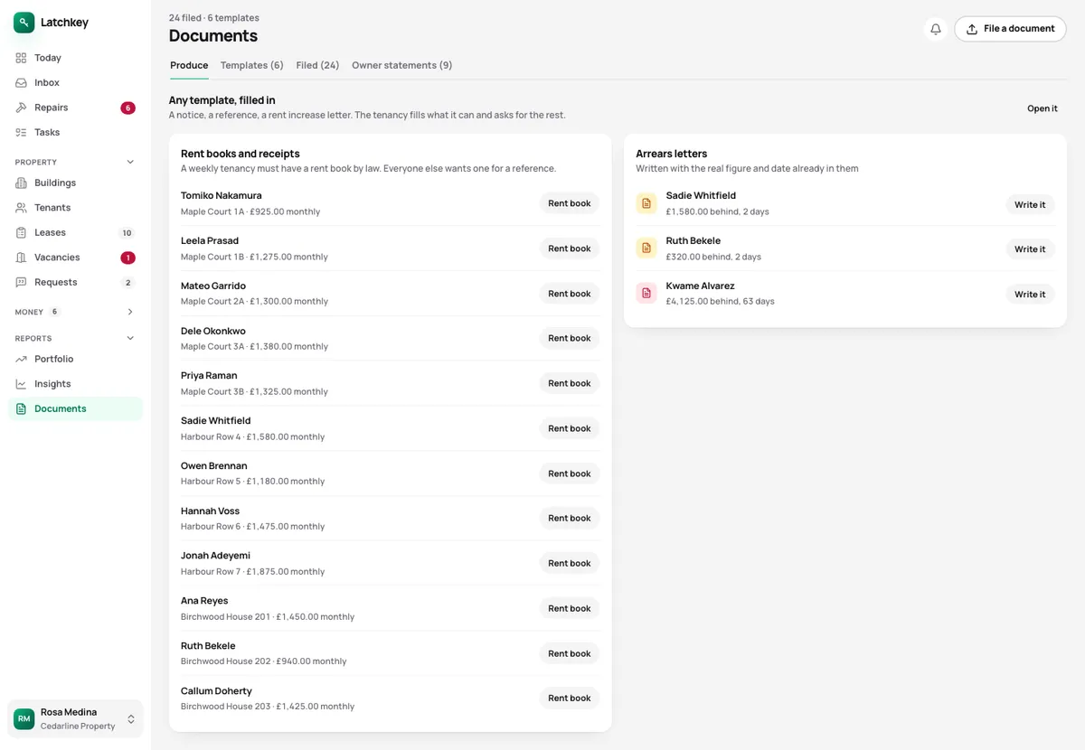1085x750 pixels.
Task: Click the 6 badge beside MONEY
Action: point(54,312)
